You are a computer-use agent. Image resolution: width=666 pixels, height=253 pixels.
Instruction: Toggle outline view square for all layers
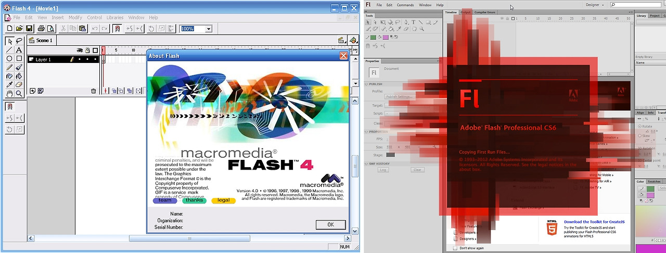tap(95, 50)
